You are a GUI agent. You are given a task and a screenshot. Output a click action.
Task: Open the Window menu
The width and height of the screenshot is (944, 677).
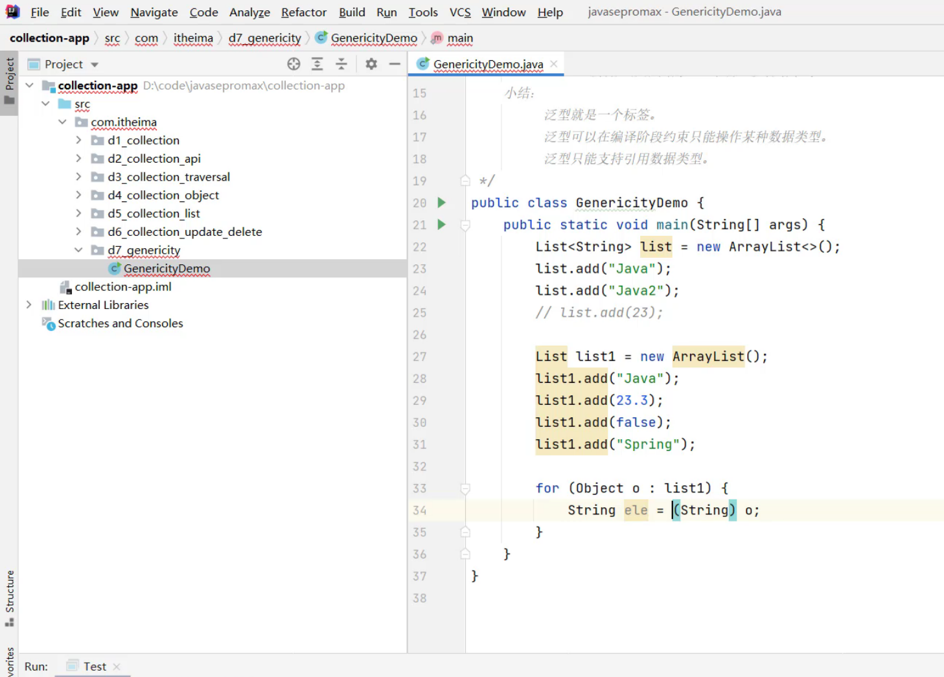(x=503, y=12)
